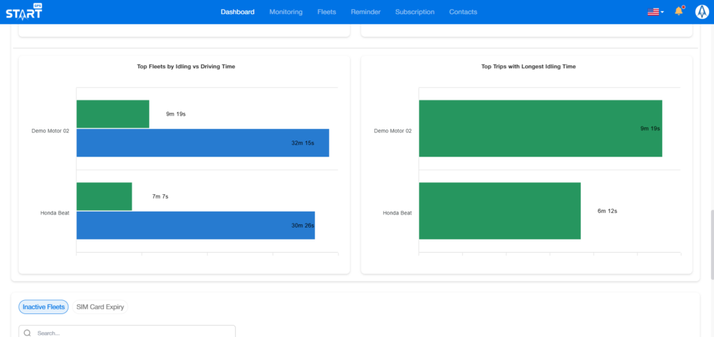Image resolution: width=714 pixels, height=337 pixels.
Task: Go to the Monitoring page
Action: 286,12
